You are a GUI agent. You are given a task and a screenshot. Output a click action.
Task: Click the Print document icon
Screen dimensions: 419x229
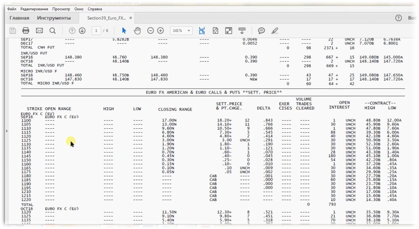tap(26, 31)
